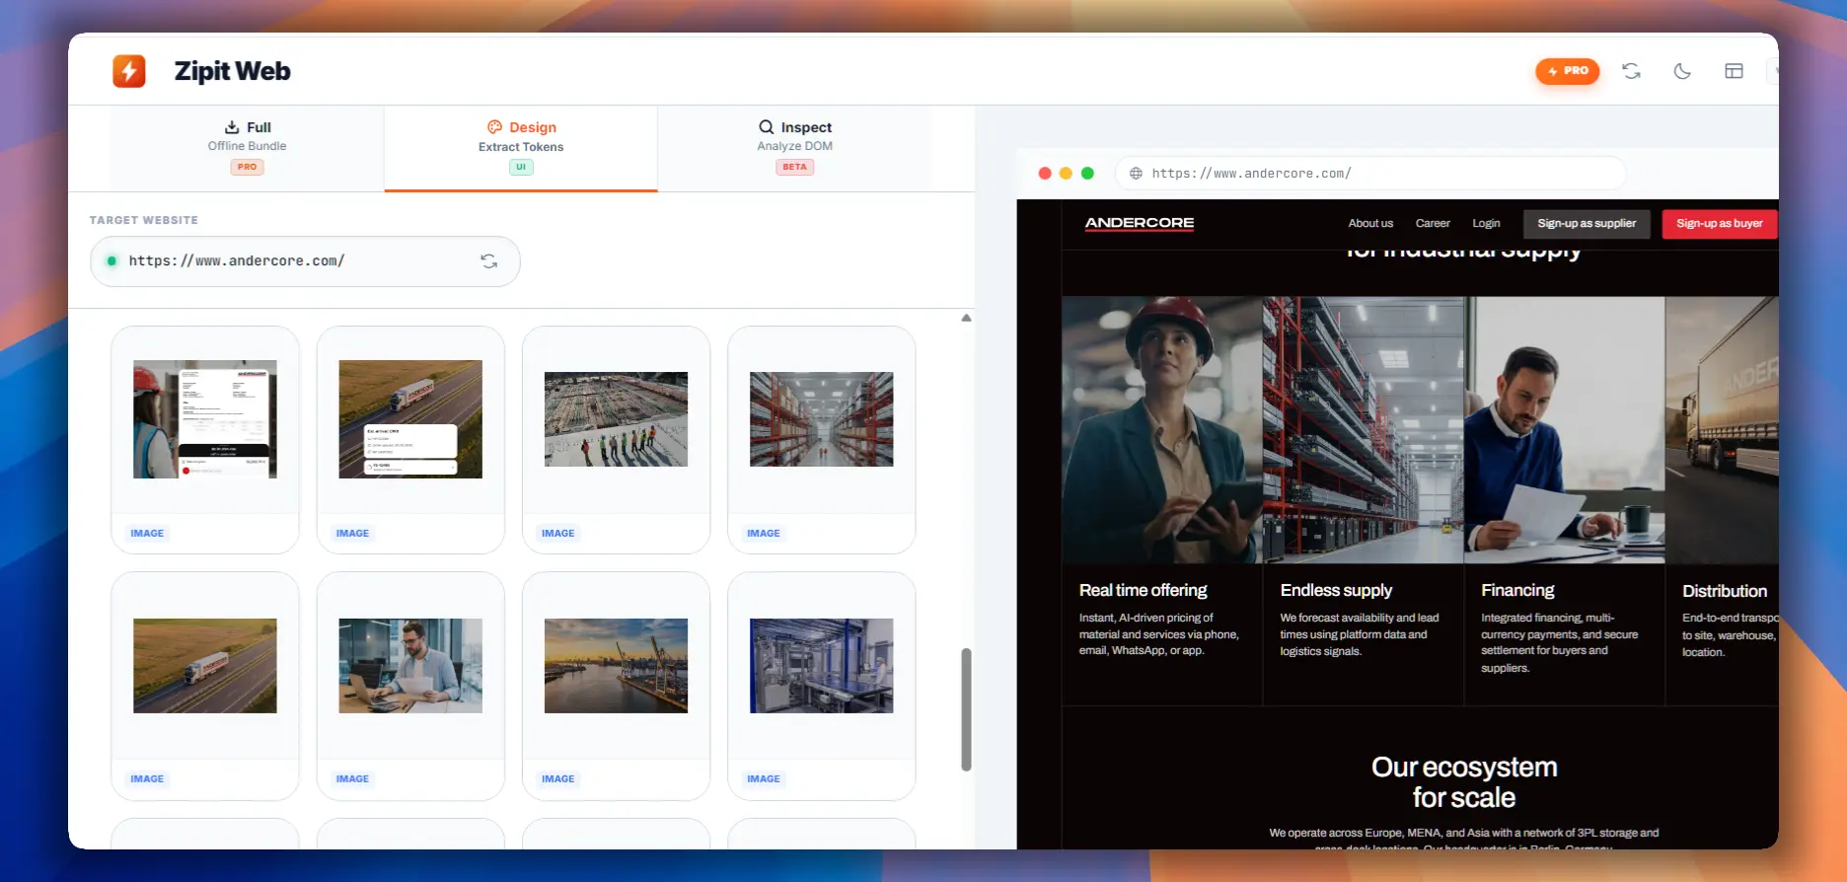Open Career link in preview nav

(1433, 223)
